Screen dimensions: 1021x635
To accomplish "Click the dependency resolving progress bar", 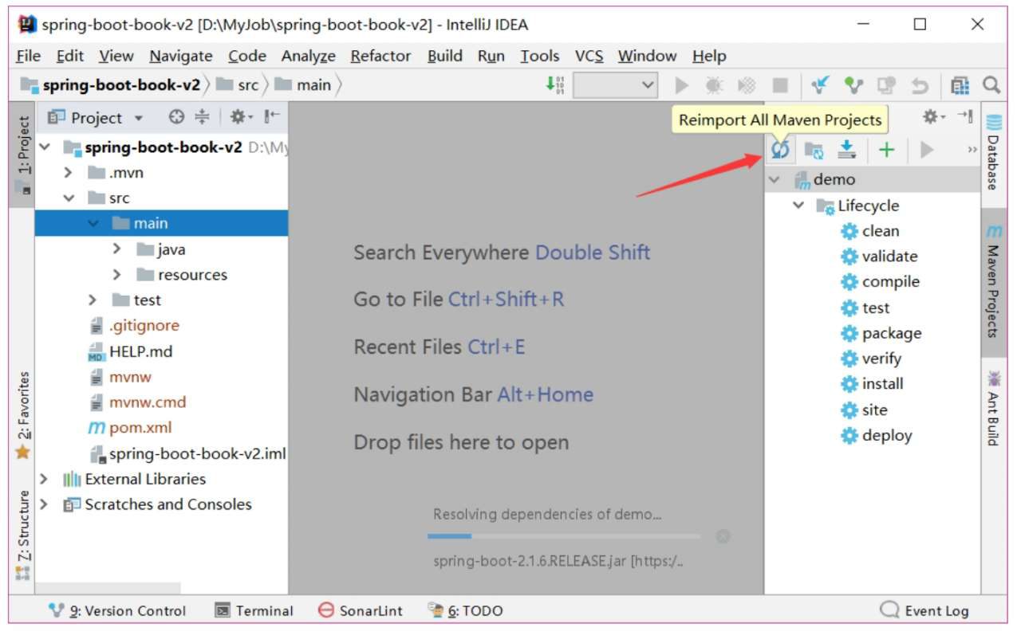I will 564,536.
